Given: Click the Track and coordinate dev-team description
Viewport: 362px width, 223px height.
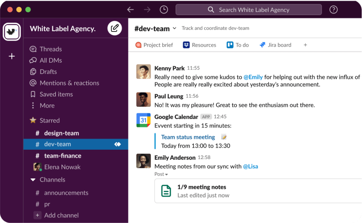Looking at the screenshot, I should (215, 28).
